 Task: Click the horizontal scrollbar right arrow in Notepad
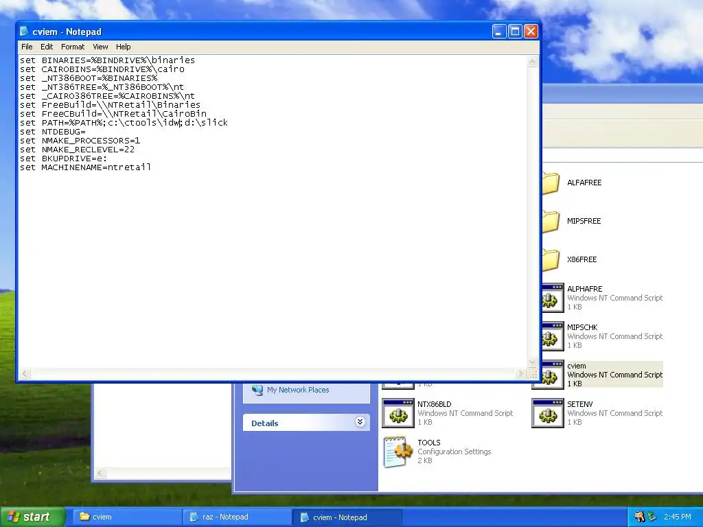coord(520,374)
